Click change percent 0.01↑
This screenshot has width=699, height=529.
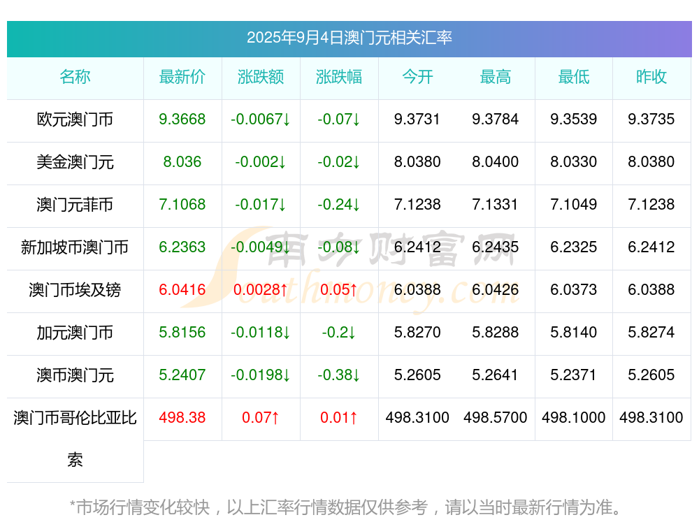point(339,418)
